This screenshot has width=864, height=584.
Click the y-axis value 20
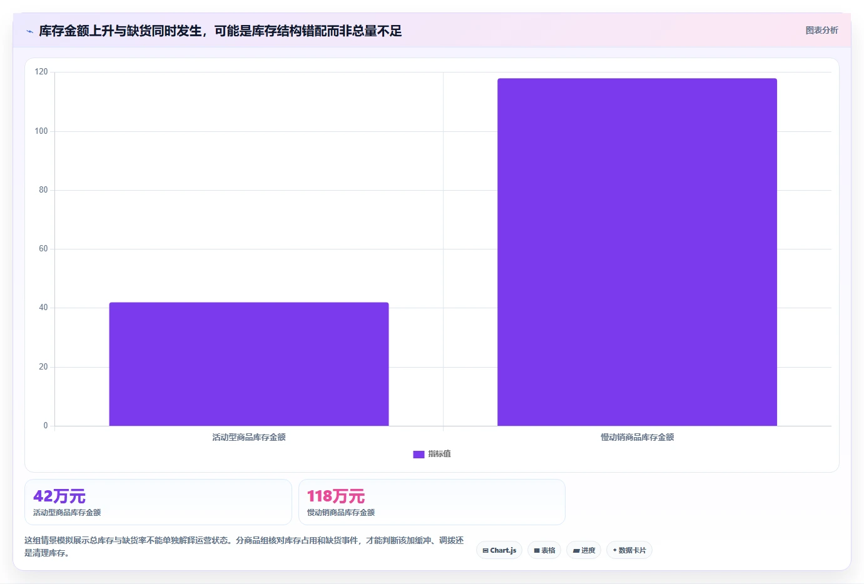43,367
